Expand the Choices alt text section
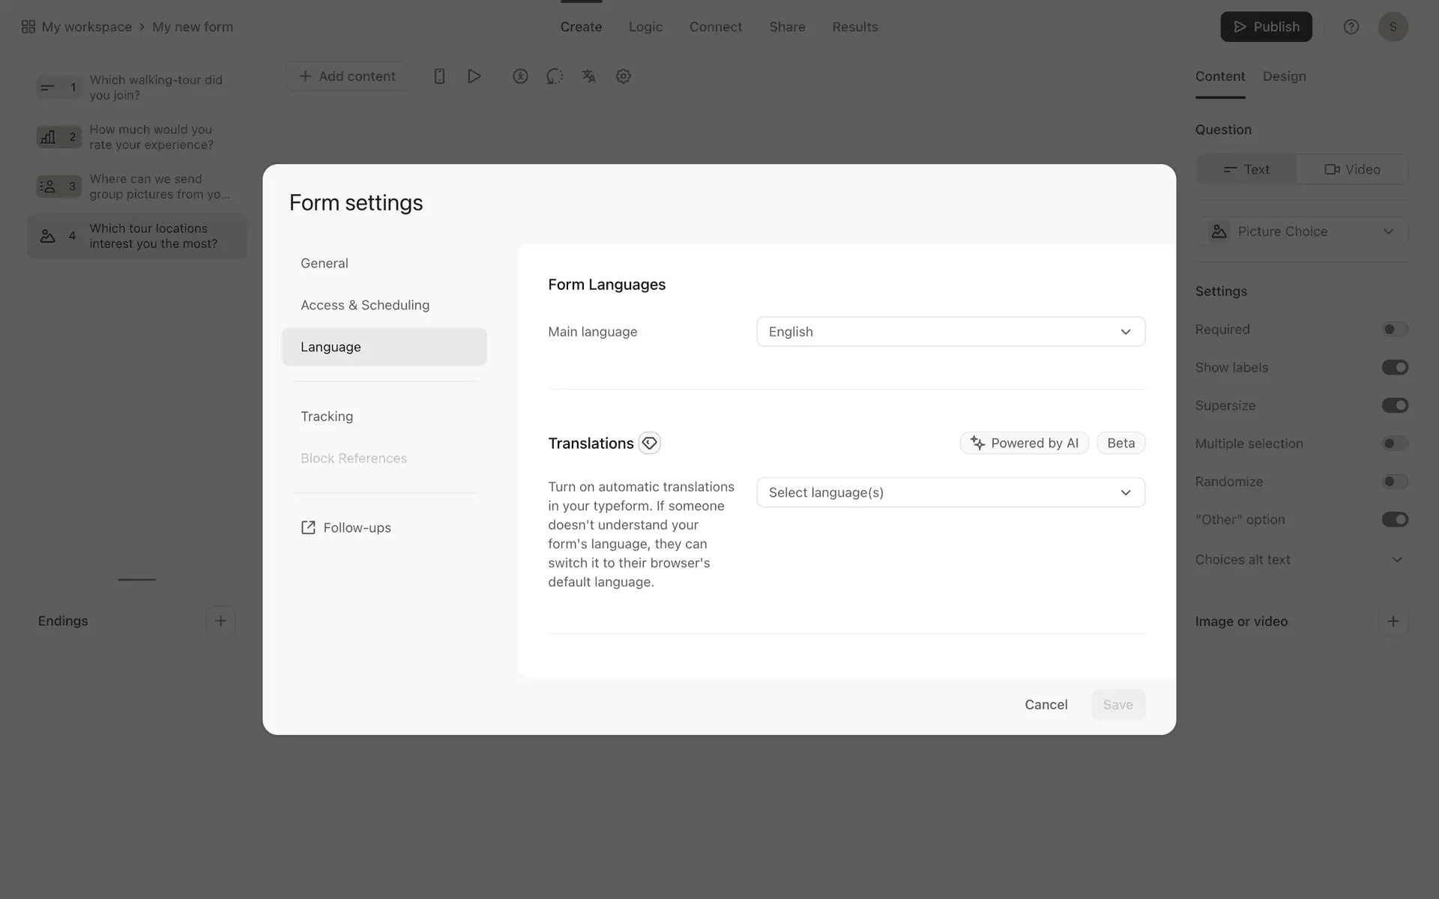The width and height of the screenshot is (1439, 899). tap(1396, 560)
